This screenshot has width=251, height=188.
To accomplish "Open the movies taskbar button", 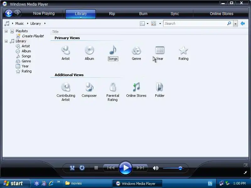I will coord(87,183).
